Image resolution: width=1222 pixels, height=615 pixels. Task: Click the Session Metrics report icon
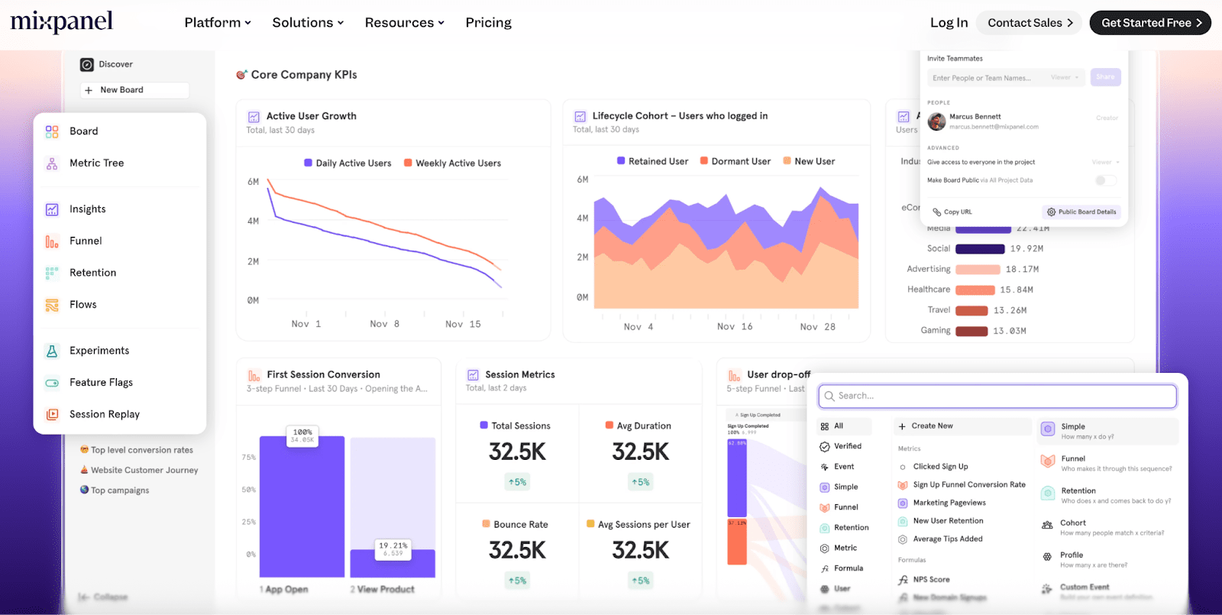tap(473, 375)
